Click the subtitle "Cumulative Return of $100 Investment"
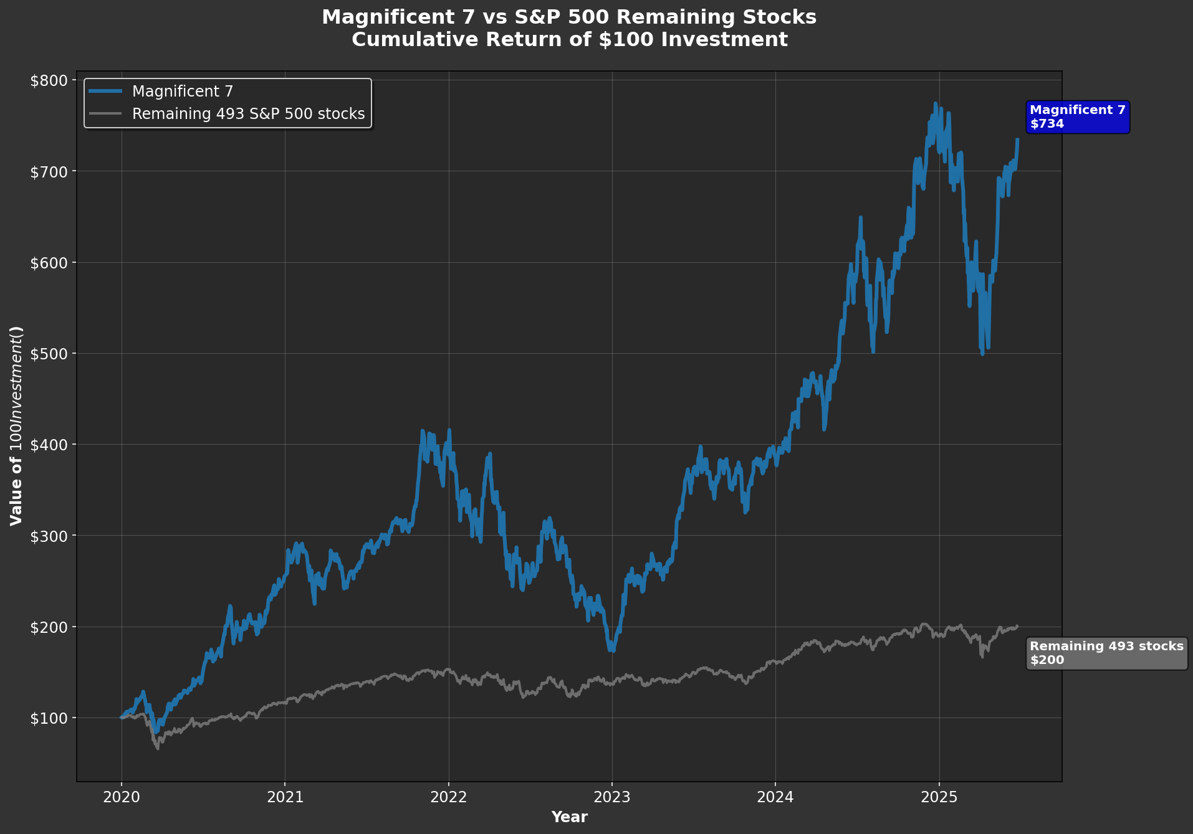 coord(569,40)
